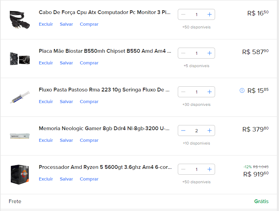Open Placa Mãe Biostar B550mh title
The width and height of the screenshot is (279, 211).
pyautogui.click(x=105, y=51)
